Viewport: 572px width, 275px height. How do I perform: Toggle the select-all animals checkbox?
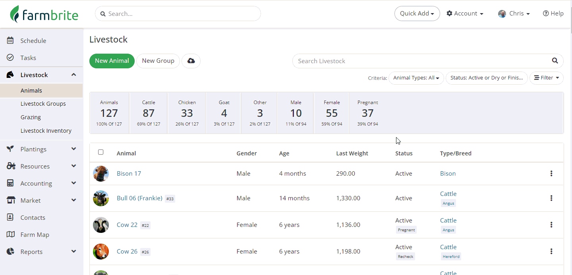pyautogui.click(x=101, y=152)
